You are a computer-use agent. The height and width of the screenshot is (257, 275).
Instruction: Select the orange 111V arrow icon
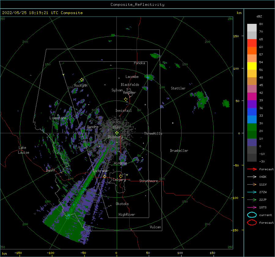click(x=252, y=184)
